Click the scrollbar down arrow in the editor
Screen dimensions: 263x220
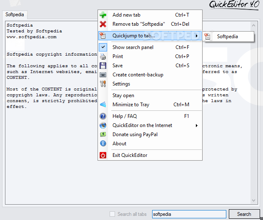(253, 200)
